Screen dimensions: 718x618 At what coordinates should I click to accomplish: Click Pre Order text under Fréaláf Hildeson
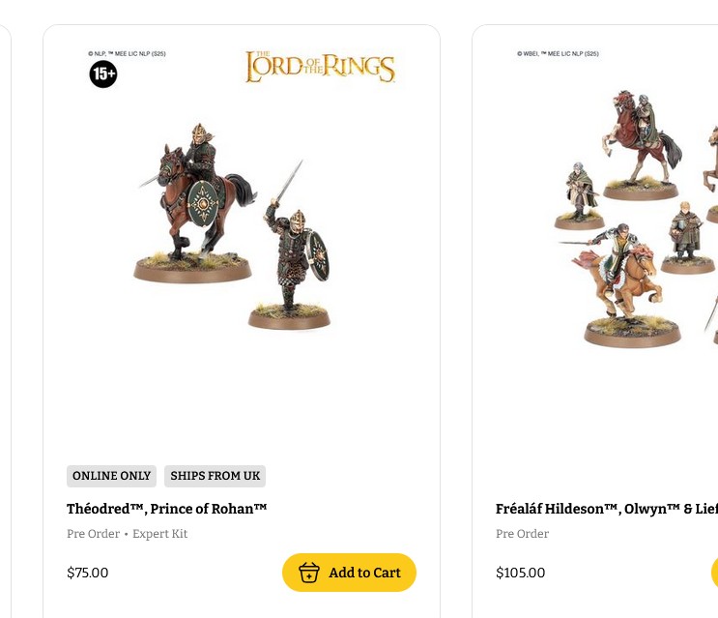522,534
